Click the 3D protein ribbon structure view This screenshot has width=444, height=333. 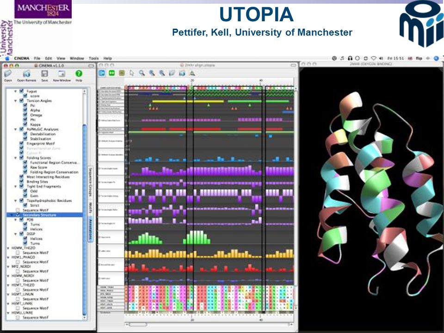tap(371, 198)
